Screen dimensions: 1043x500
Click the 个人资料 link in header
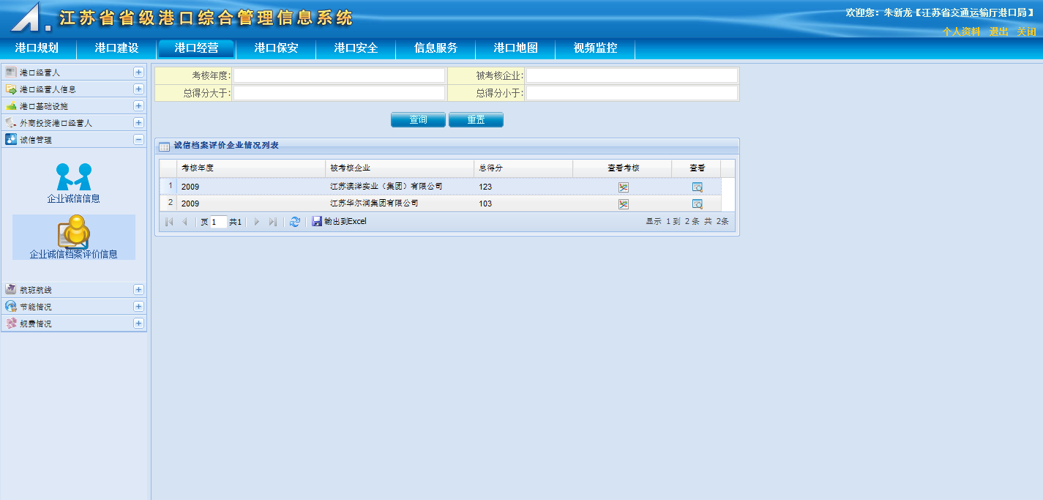pyautogui.click(x=960, y=32)
